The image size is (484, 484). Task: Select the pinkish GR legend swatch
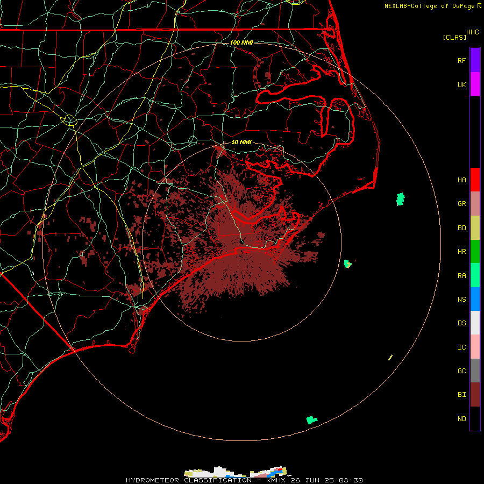475,203
